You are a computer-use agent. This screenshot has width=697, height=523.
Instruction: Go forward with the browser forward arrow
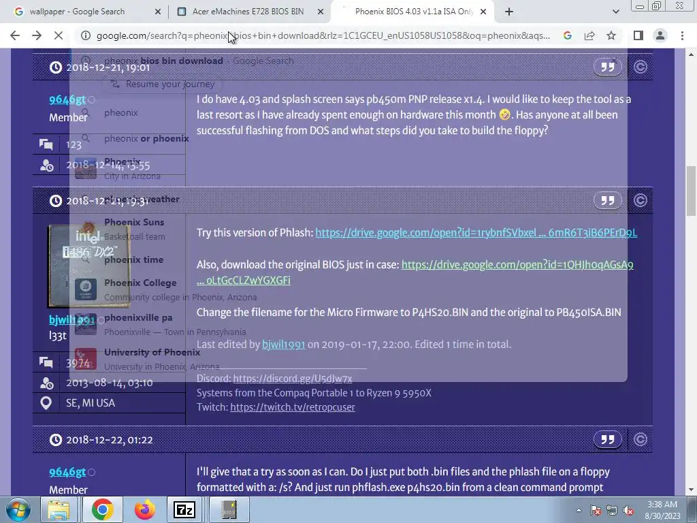pyautogui.click(x=37, y=35)
